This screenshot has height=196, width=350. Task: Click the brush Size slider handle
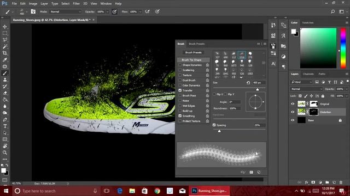point(258,89)
